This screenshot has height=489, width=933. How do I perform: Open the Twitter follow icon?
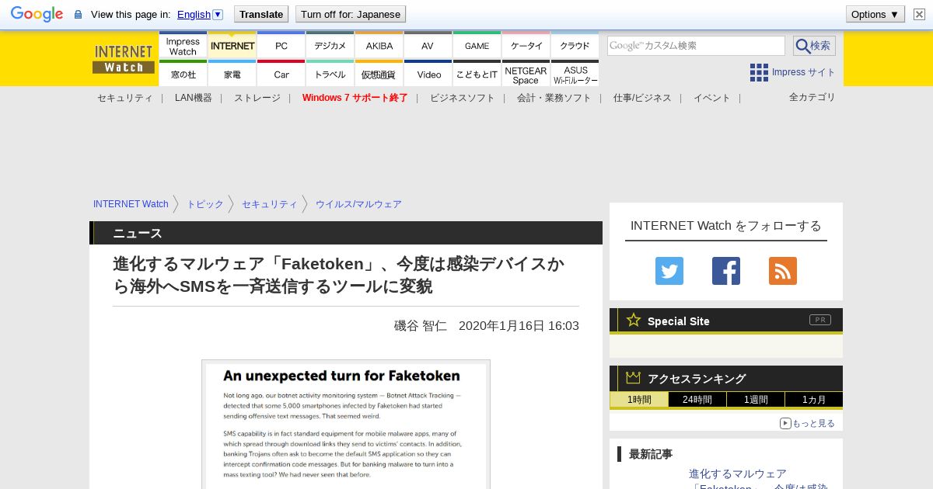point(669,271)
